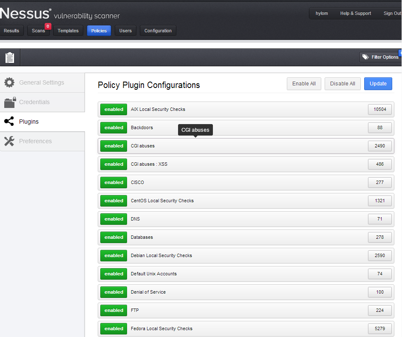Click the Preferences wrench icon
This screenshot has height=337, width=402.
pyautogui.click(x=9, y=141)
